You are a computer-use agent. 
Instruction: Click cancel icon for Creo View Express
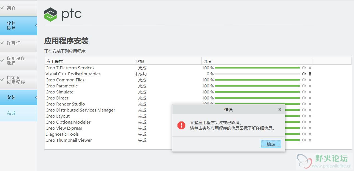310,128
